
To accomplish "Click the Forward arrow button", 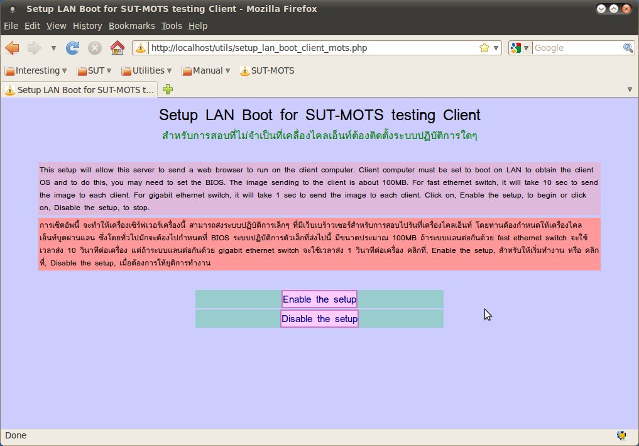I will (x=34, y=48).
